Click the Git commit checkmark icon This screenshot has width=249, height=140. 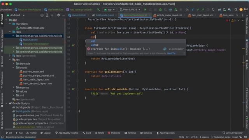point(198,9)
